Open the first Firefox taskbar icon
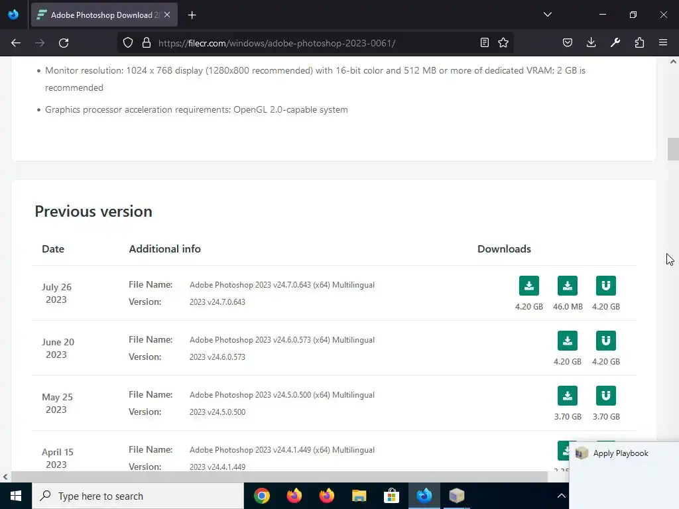The image size is (679, 509). 294,496
